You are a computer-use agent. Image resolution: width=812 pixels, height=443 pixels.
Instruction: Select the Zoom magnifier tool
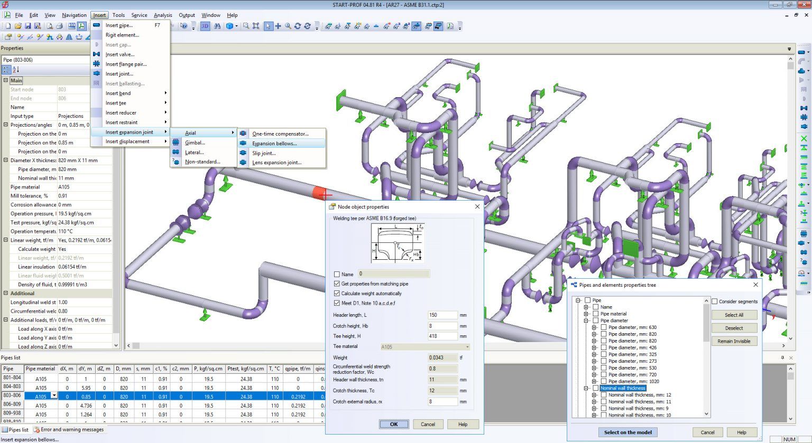288,26
